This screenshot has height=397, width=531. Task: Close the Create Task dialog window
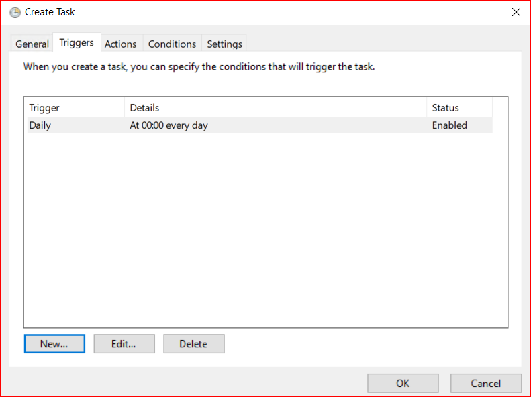(x=516, y=12)
